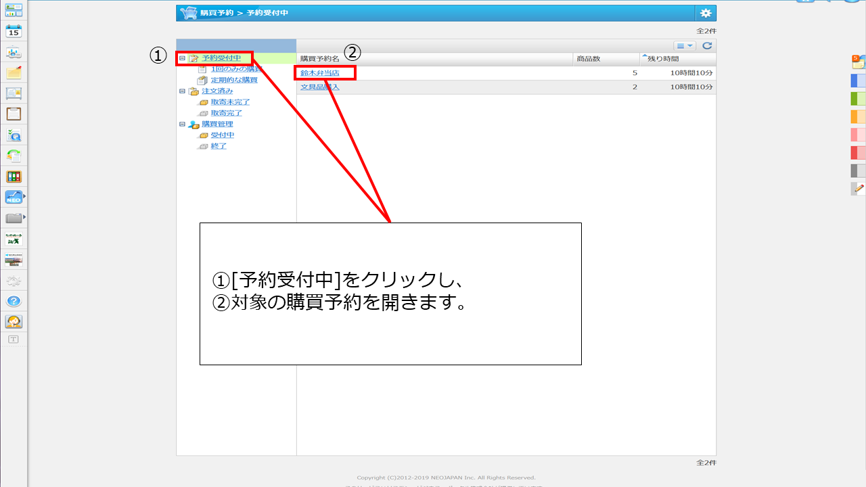Select the orange sticky note color swatch
The width and height of the screenshot is (866, 487).
(858, 116)
